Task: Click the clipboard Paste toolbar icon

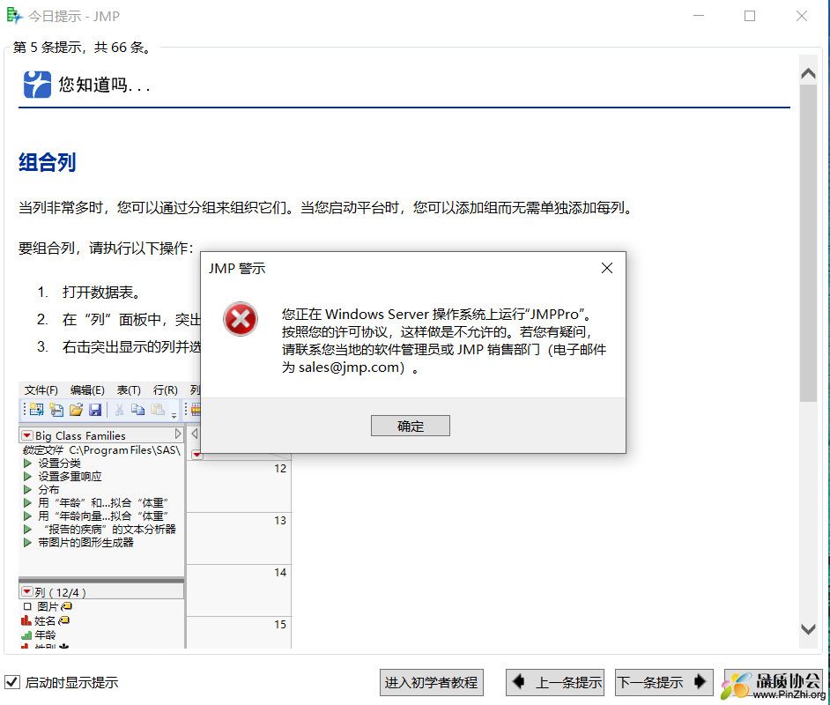Action: click(x=157, y=409)
